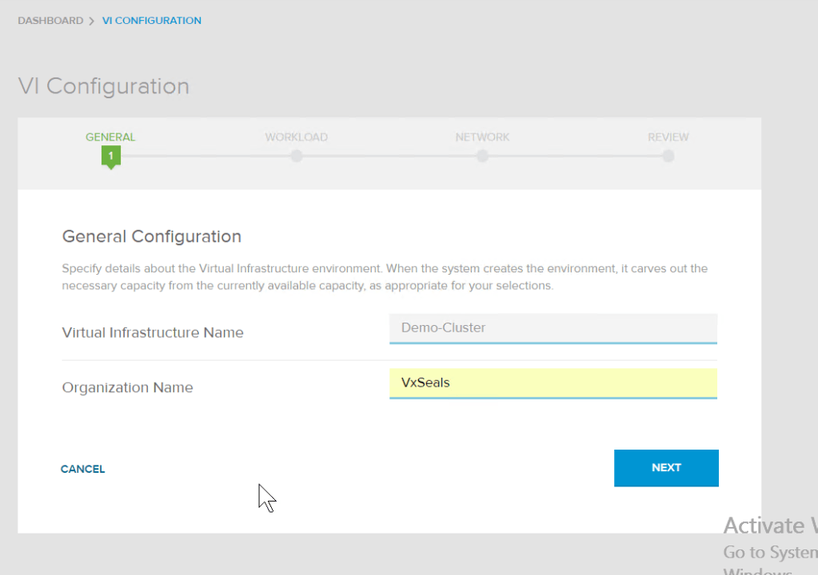
Task: Click the Virtual Infrastructure Name field
Action: 553,327
